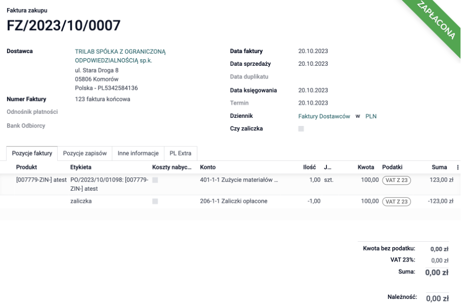This screenshot has width=461, height=307.
Task: Select the 'Pozycje faktury' tab
Action: point(32,153)
